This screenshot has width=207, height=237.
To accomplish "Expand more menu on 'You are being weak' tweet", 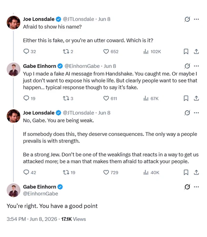I will 196,113.
